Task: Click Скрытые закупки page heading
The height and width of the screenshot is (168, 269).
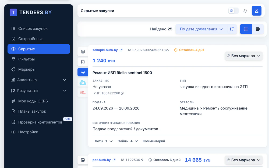Action: [97, 11]
